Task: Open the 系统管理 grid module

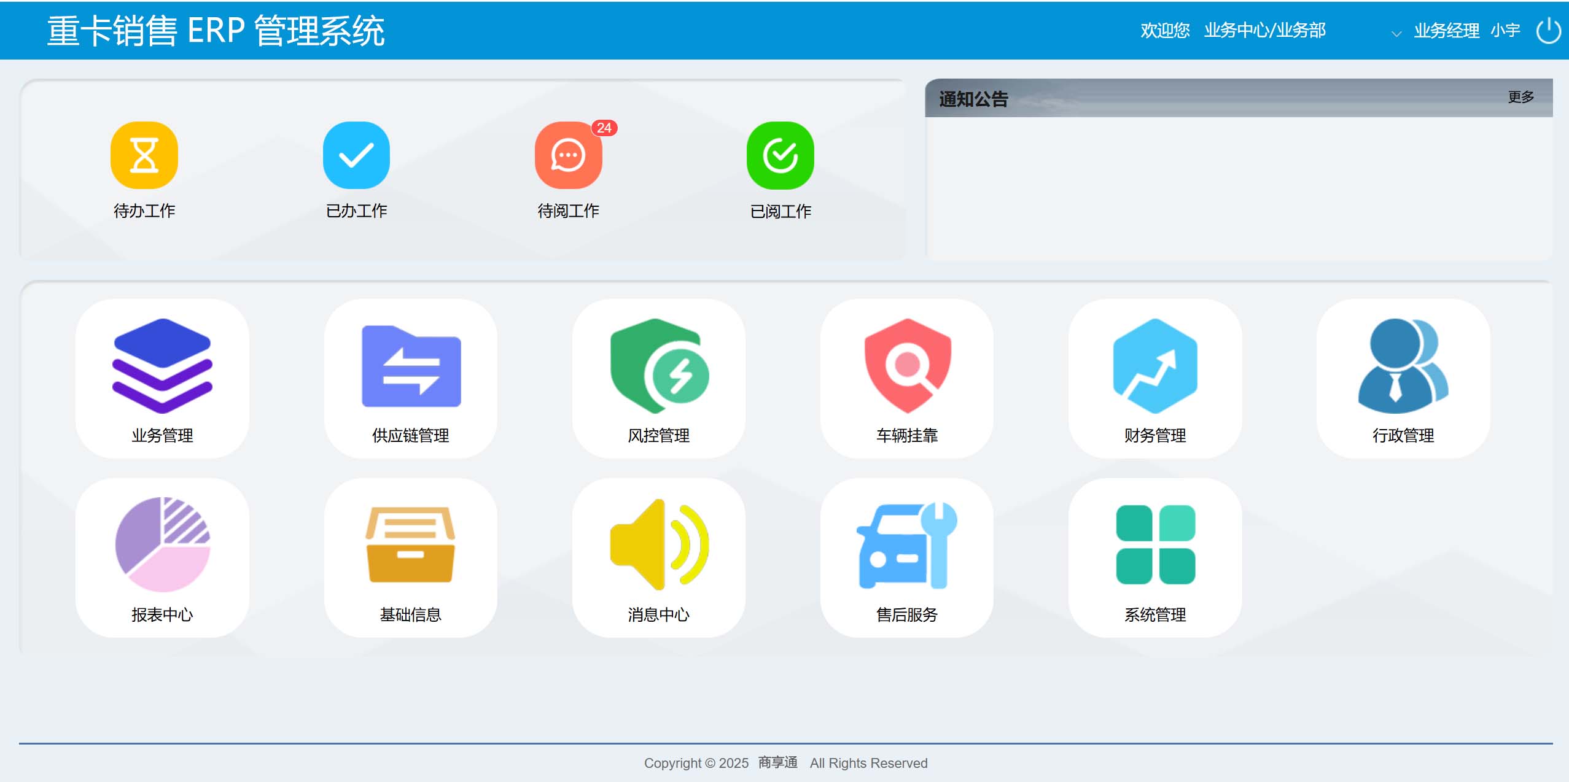Action: click(x=1155, y=545)
